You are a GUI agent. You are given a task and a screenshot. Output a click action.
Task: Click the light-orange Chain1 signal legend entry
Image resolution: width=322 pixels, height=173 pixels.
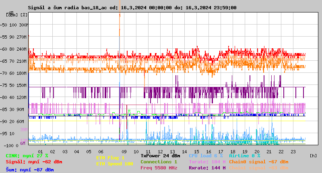258,168
